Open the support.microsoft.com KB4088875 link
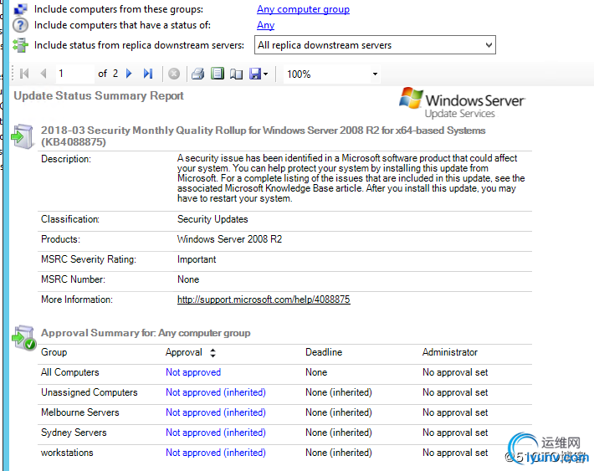The height and width of the screenshot is (471, 594). coord(264,299)
